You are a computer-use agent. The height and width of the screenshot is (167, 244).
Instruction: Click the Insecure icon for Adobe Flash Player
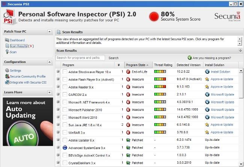click(x=128, y=79)
